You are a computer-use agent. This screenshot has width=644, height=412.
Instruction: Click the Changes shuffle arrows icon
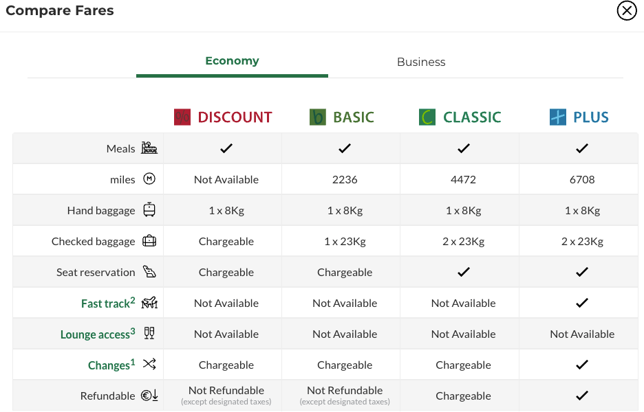[x=149, y=365]
